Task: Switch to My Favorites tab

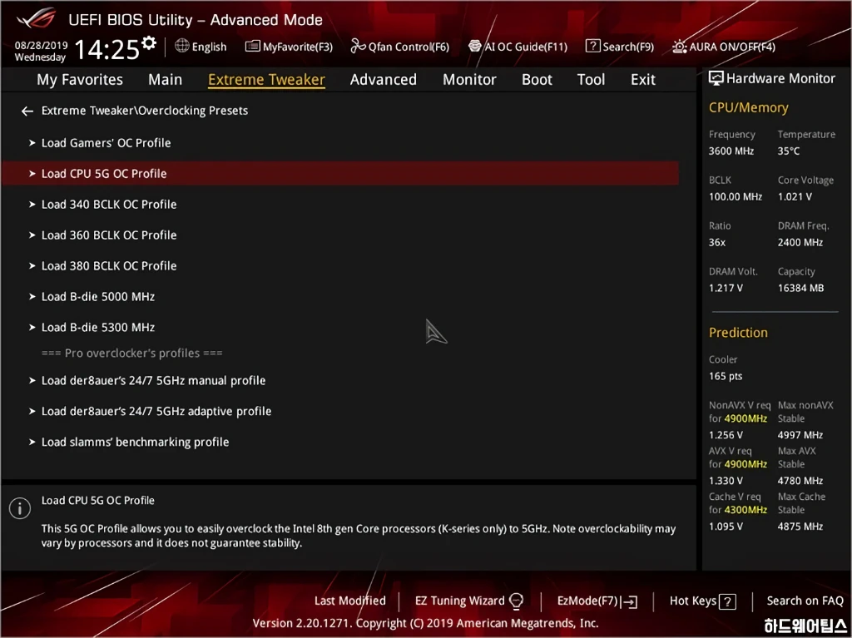Action: click(80, 80)
